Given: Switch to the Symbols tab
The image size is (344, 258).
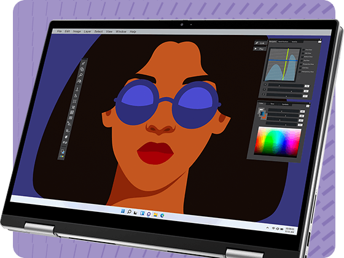Looking at the screenshot, I should pyautogui.click(x=285, y=104).
